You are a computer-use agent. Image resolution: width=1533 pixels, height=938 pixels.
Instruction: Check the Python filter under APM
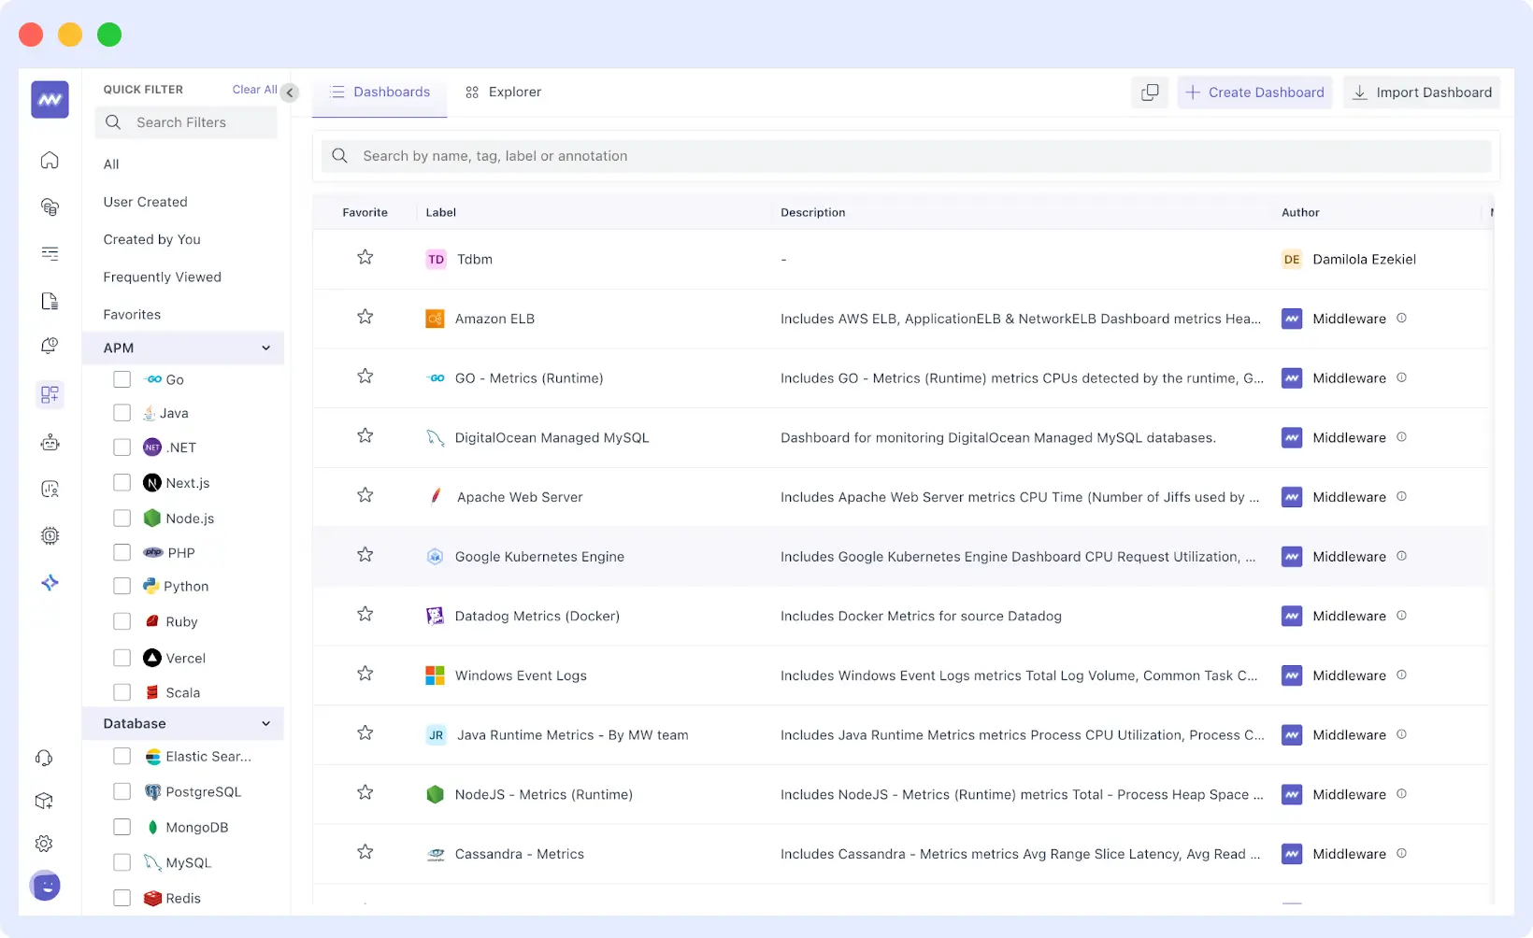(122, 586)
